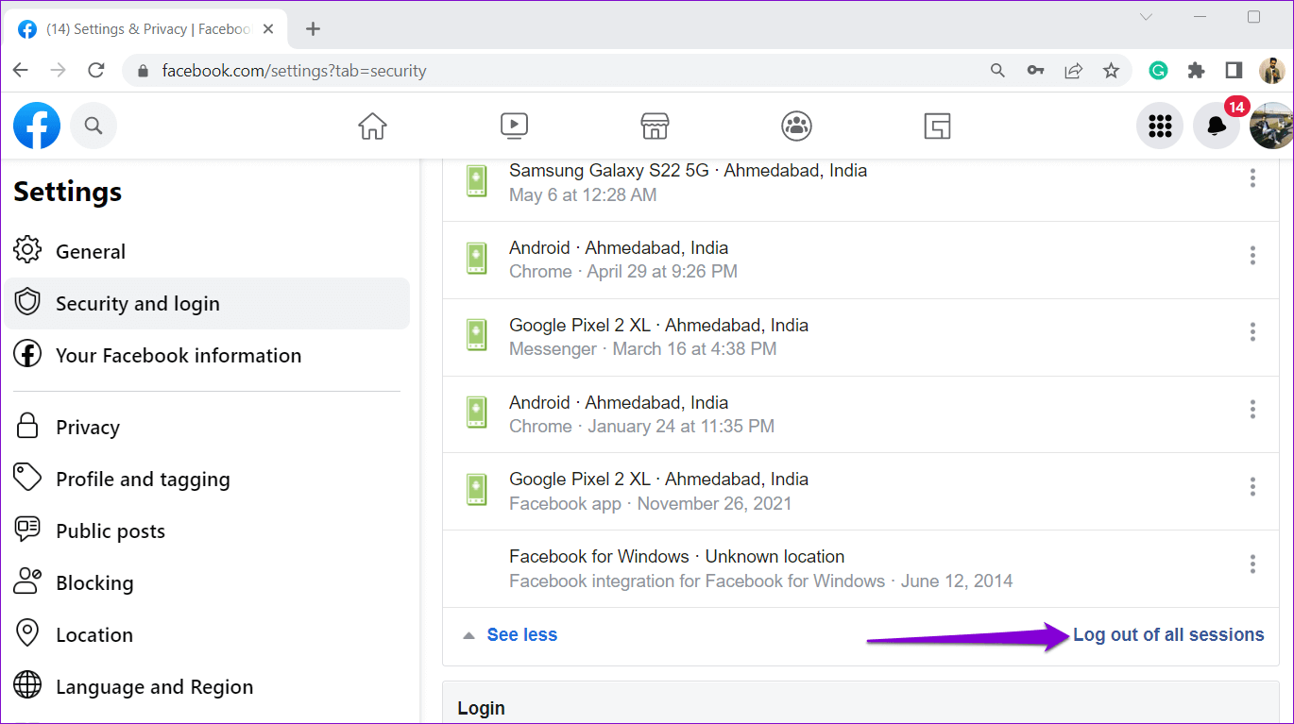This screenshot has height=724, width=1294.
Task: Click Log out of all sessions
Action: pyautogui.click(x=1168, y=634)
